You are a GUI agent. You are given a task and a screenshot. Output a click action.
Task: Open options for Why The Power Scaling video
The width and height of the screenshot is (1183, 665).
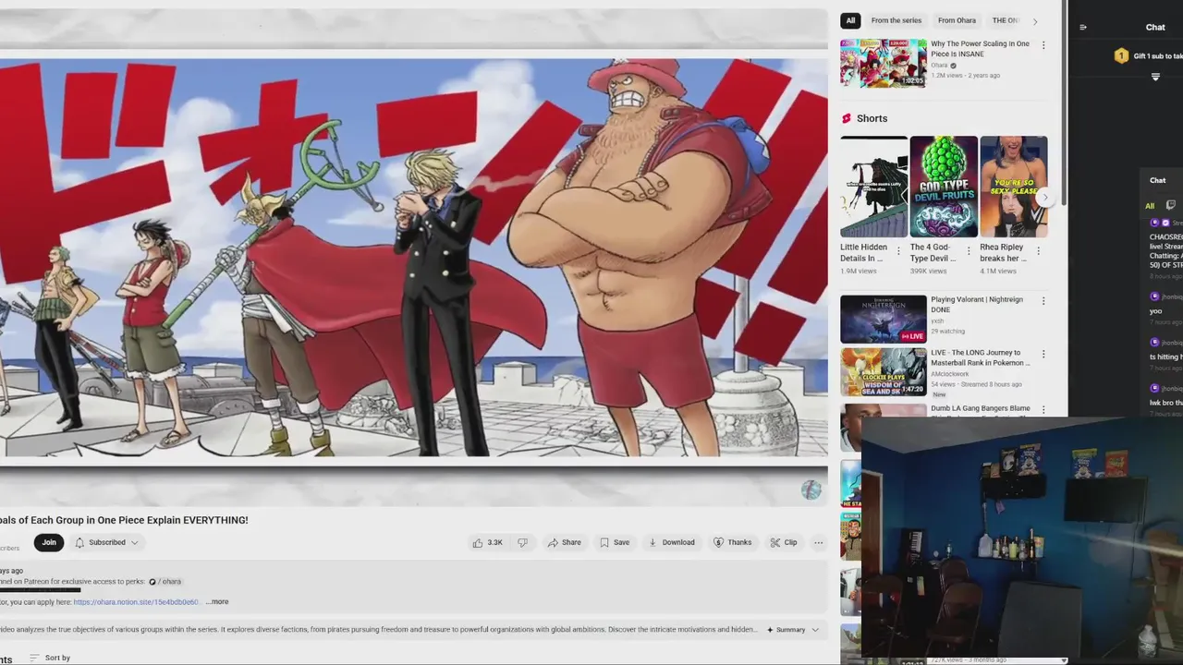(x=1043, y=45)
